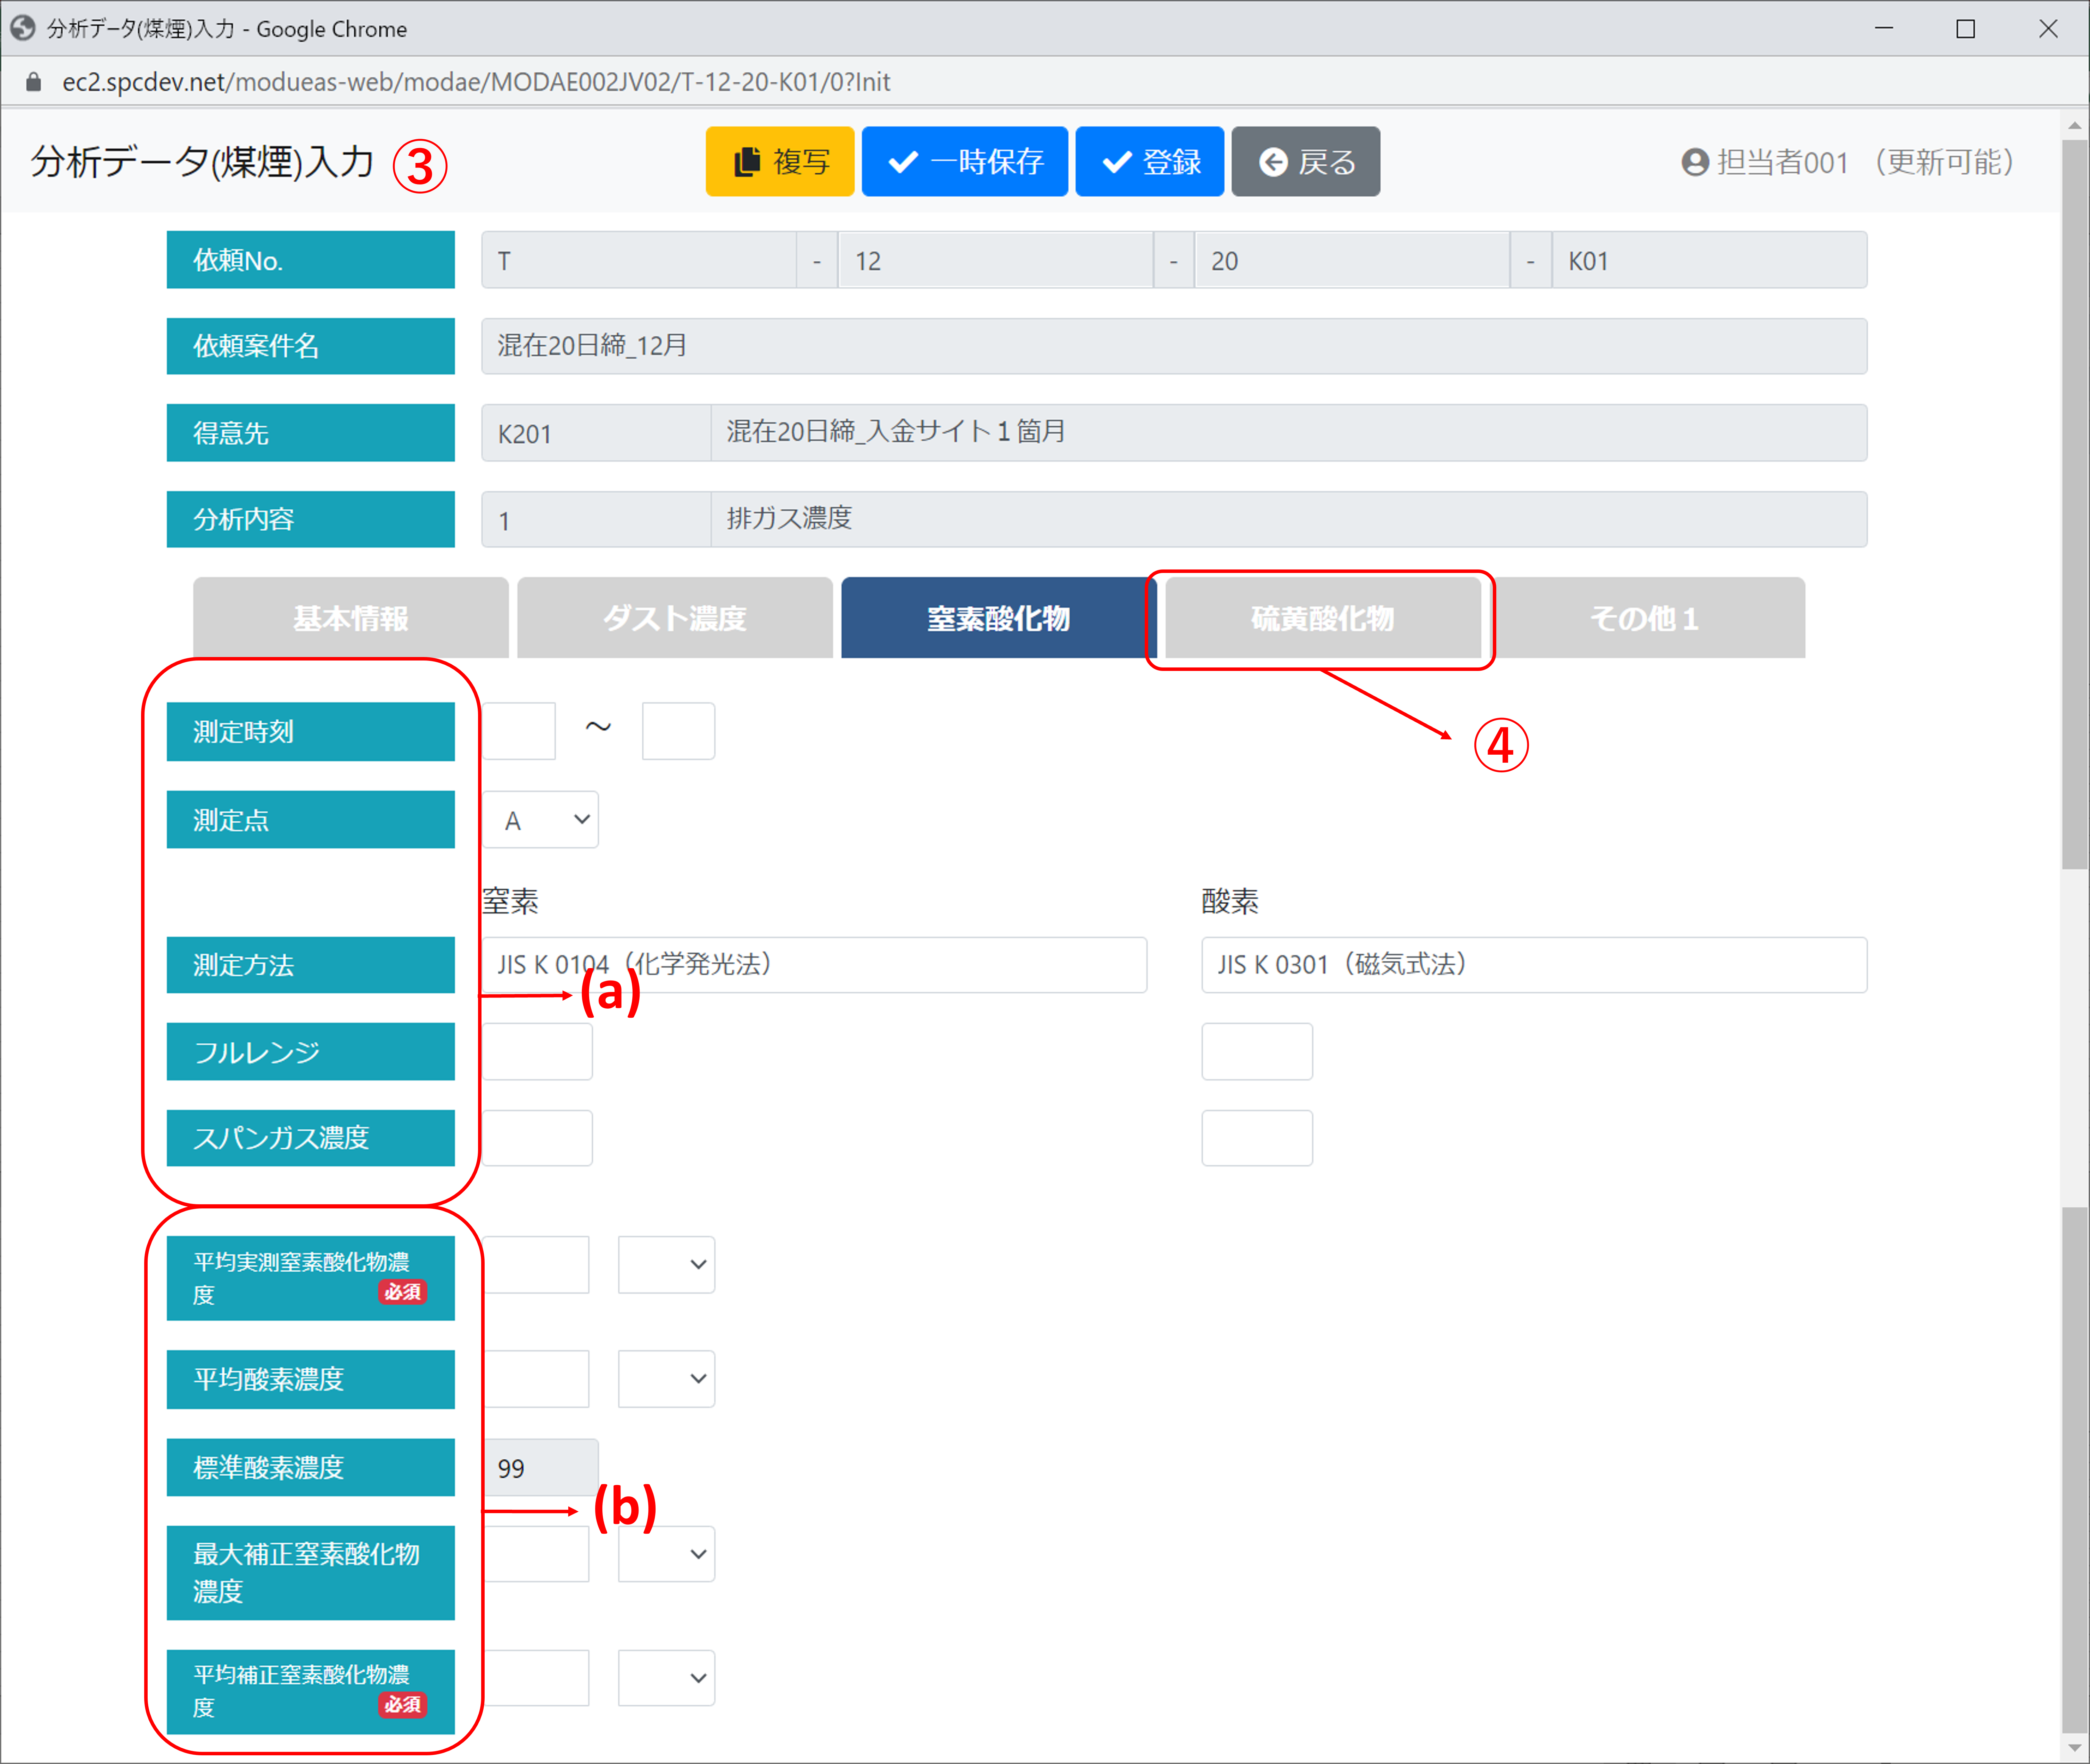Click the 測定方法 label
This screenshot has width=2090, height=1764.
click(311, 965)
